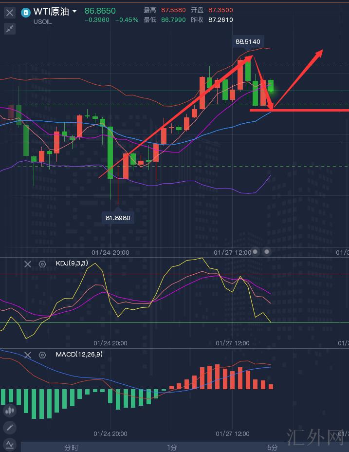Screen dimensions: 349x452
Task: Click the KDJ(9,3,3) indicator label
Action: (72, 264)
